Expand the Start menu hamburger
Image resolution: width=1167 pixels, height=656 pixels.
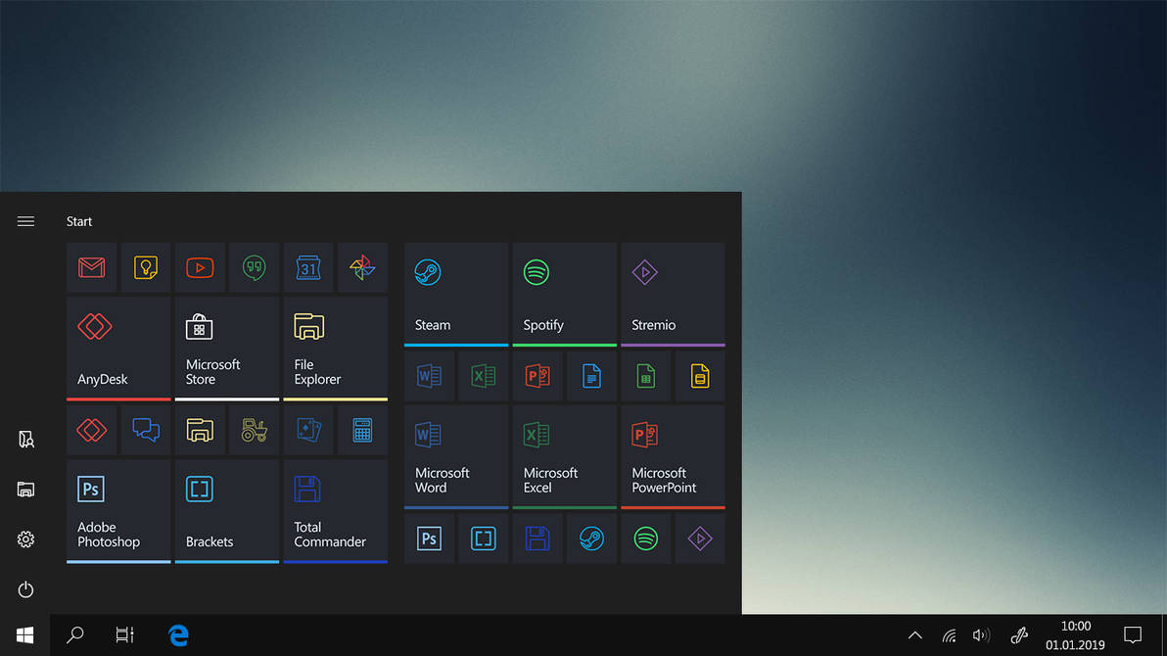pos(25,221)
